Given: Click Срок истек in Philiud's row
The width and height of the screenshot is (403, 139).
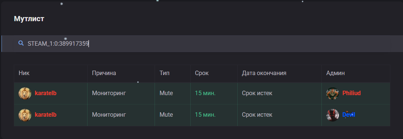Looking at the screenshot, I should (257, 93).
